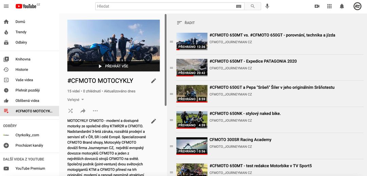The width and height of the screenshot is (367, 176).
Task: Open thumbnail of 300SR Racing Academy video
Action: (192, 146)
